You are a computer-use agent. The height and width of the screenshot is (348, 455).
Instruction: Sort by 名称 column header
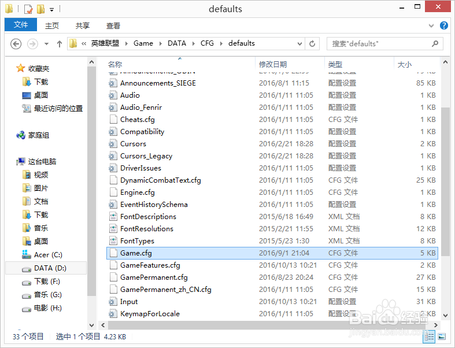(x=115, y=64)
